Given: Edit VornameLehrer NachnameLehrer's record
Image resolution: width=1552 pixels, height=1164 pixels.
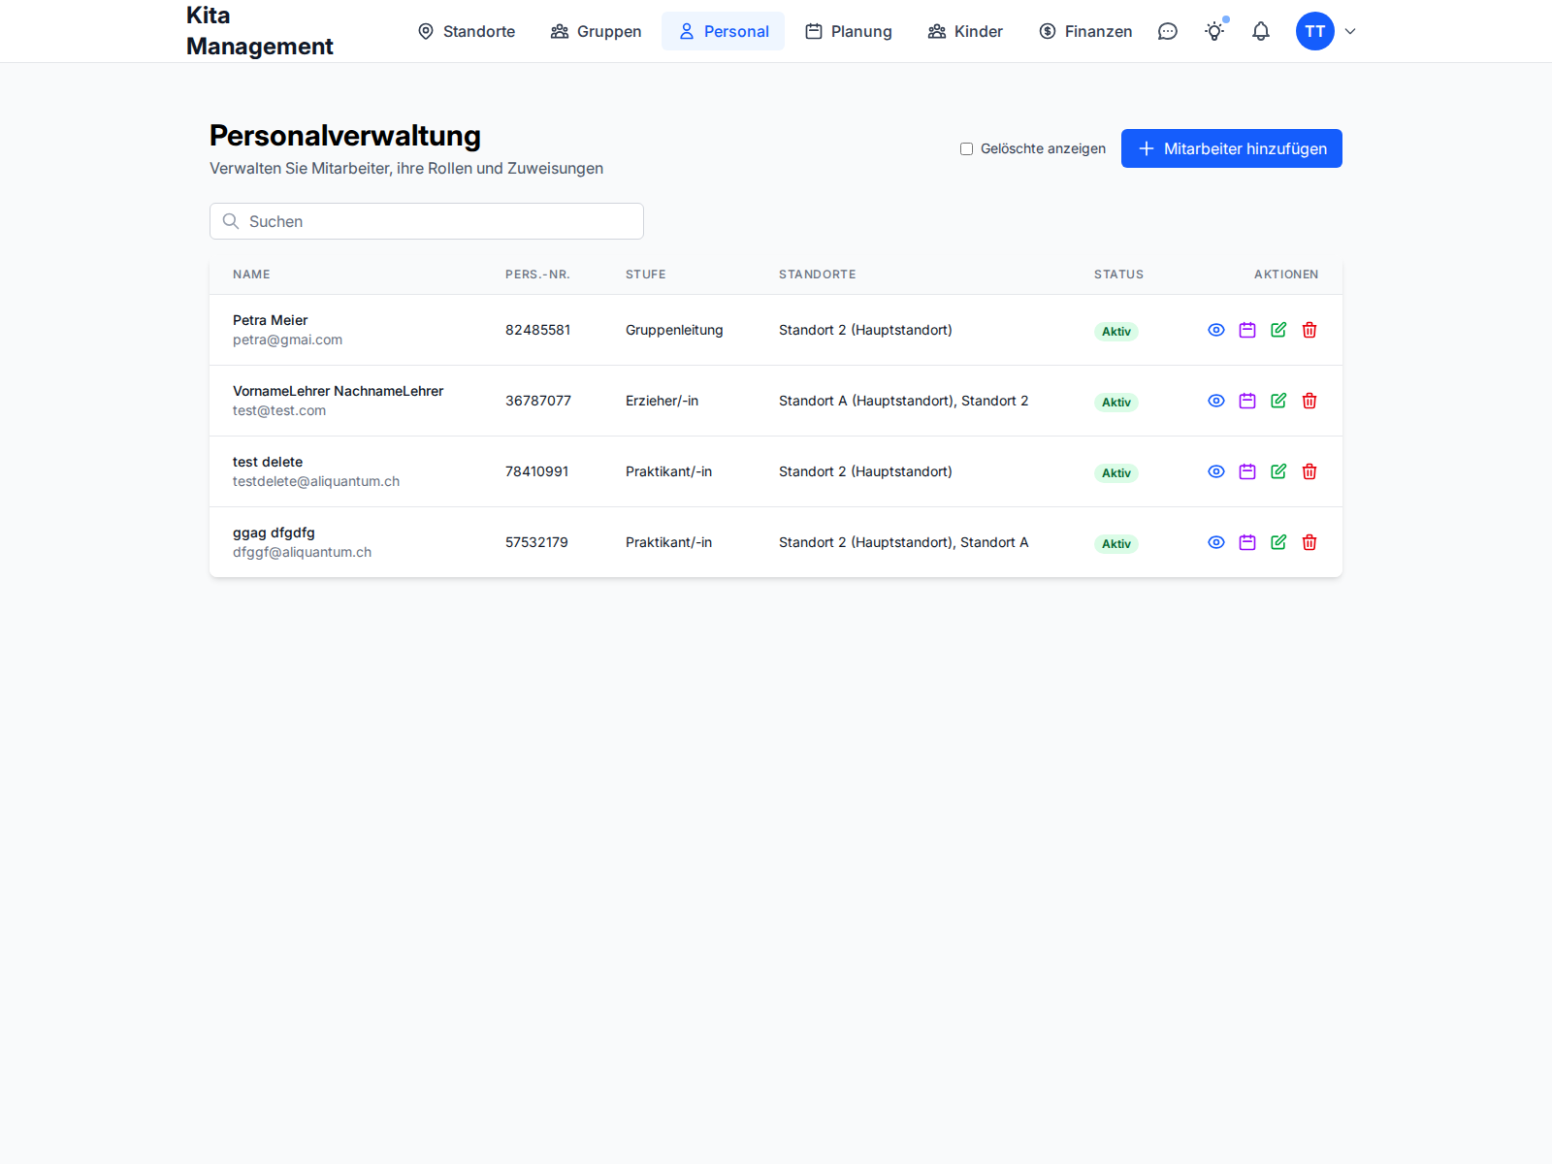Looking at the screenshot, I should pyautogui.click(x=1278, y=401).
